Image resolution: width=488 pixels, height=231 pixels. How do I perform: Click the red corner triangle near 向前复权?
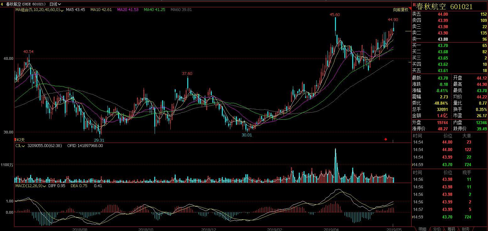(x=410, y=8)
